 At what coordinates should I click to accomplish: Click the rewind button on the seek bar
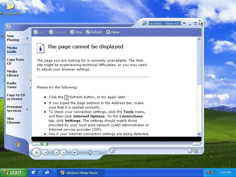36,144
